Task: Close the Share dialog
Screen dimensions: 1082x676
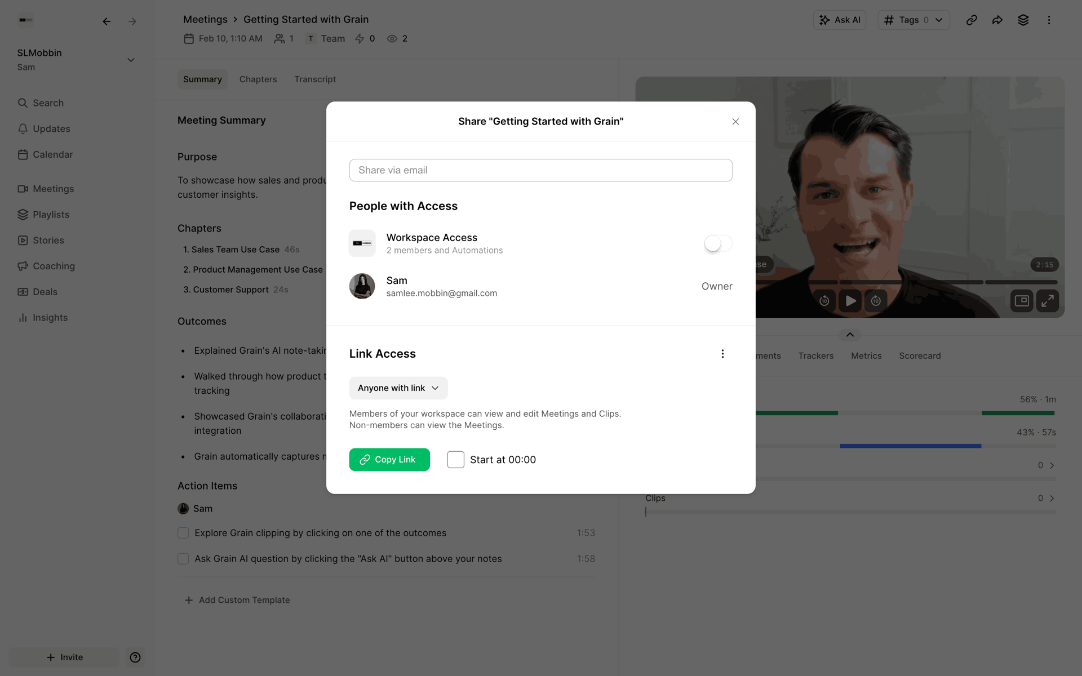Action: (x=735, y=122)
